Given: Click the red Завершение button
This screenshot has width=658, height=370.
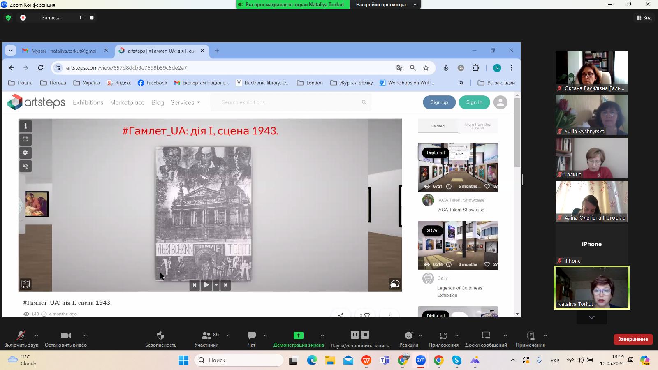Looking at the screenshot, I should point(633,339).
